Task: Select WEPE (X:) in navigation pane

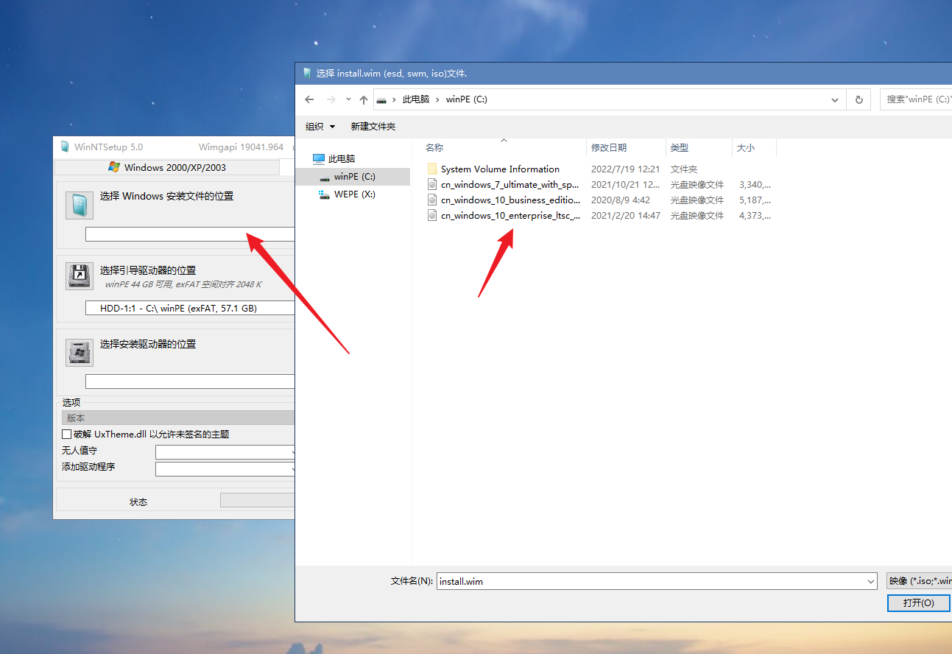Action: pyautogui.click(x=354, y=194)
